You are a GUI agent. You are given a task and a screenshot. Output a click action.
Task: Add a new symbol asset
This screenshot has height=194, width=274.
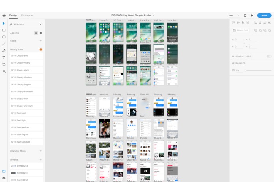[x=41, y=159]
